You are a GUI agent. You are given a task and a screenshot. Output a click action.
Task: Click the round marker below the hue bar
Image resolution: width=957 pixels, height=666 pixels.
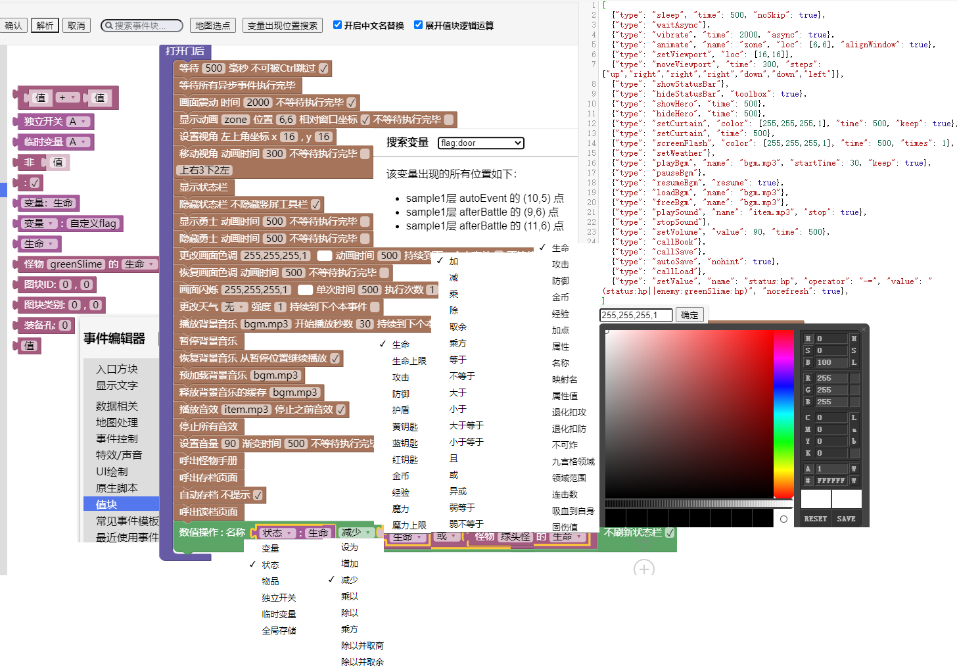(x=783, y=519)
